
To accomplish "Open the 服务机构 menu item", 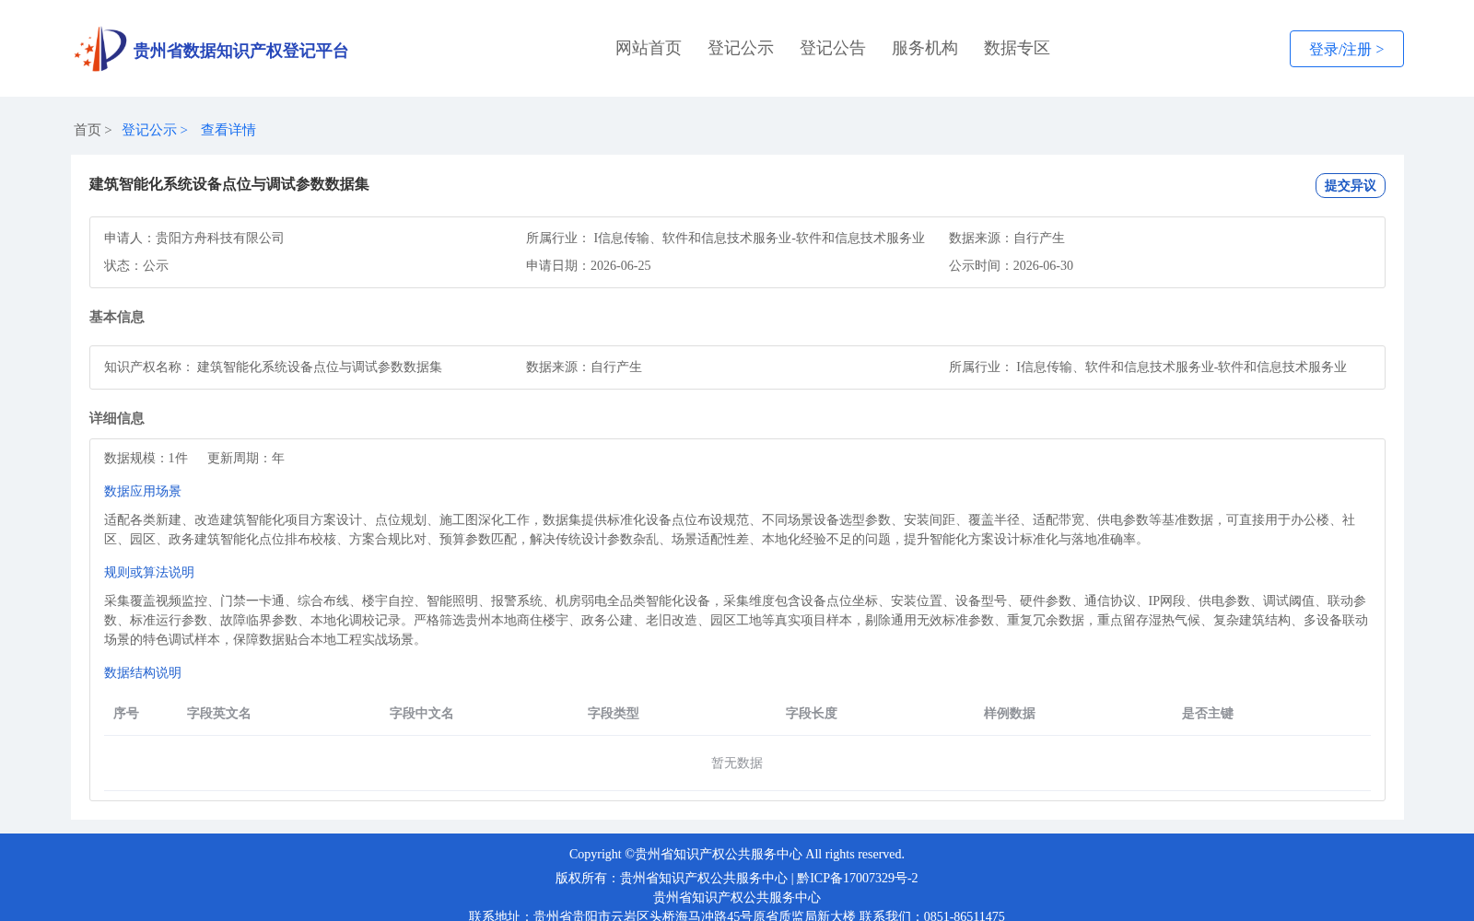I will (x=925, y=48).
